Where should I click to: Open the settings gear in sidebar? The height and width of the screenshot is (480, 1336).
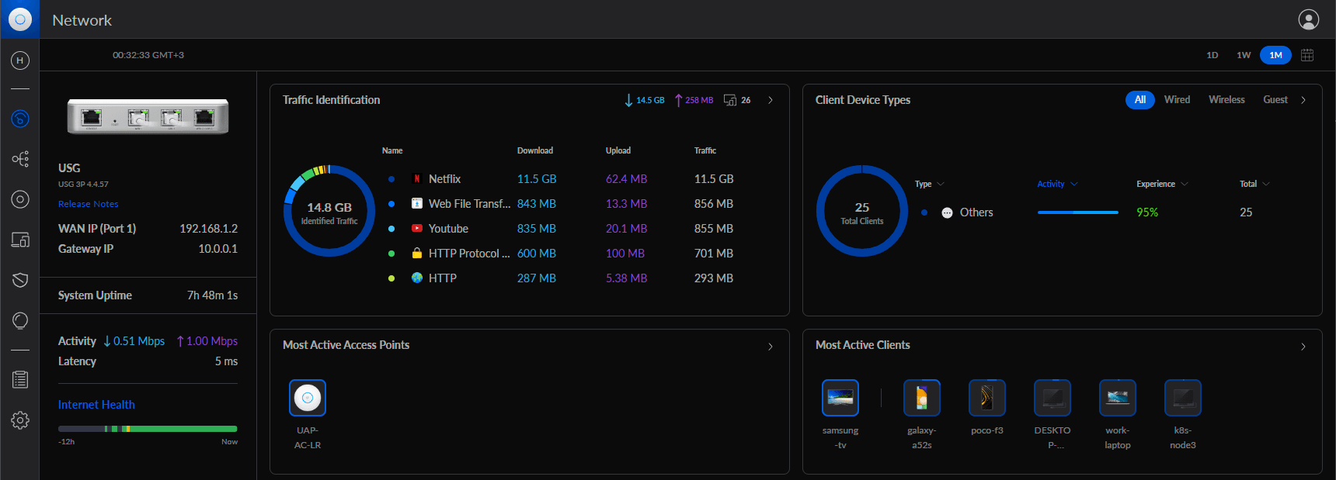tap(20, 420)
